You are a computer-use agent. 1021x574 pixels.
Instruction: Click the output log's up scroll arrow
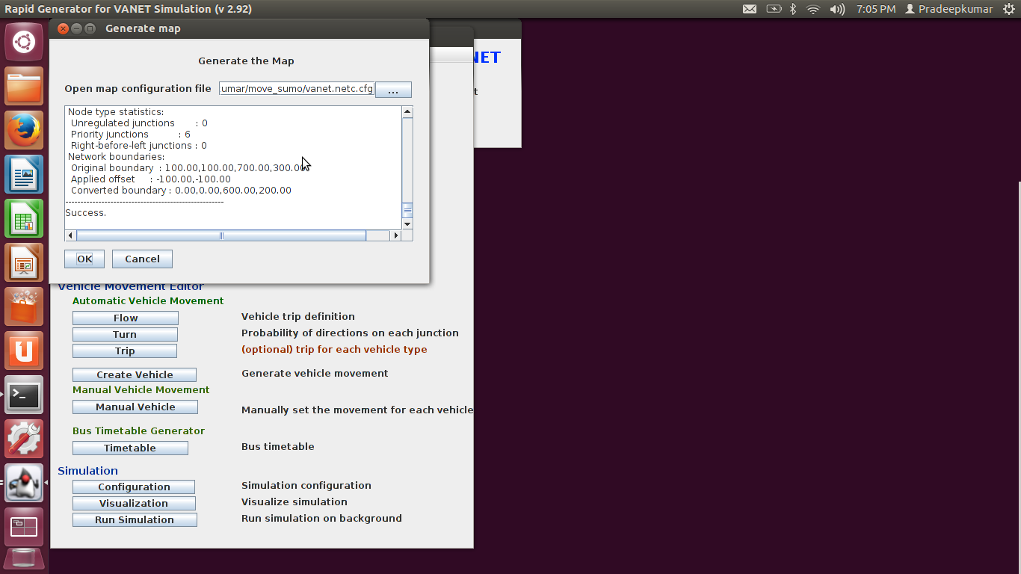tap(407, 112)
